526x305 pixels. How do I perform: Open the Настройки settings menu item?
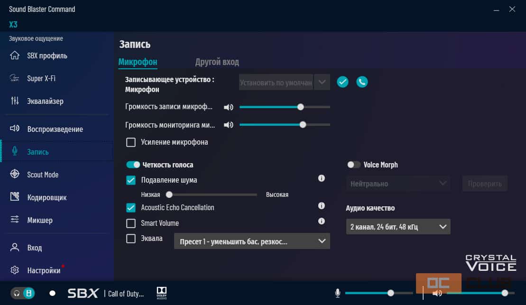pyautogui.click(x=44, y=270)
